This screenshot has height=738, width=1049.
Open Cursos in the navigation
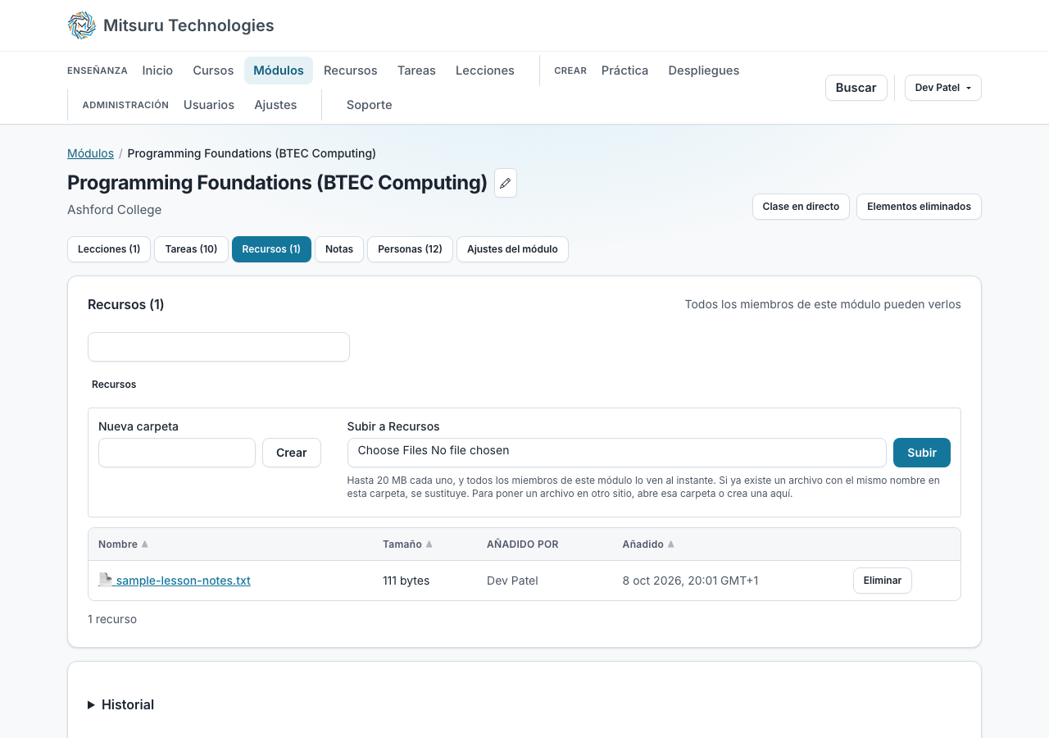click(213, 71)
